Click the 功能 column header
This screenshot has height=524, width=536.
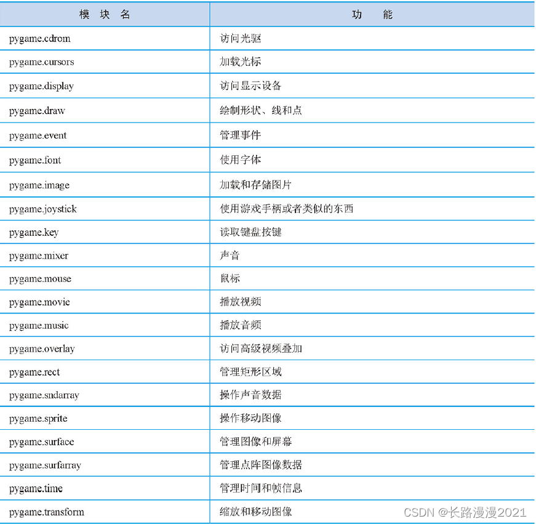pyautogui.click(x=372, y=14)
